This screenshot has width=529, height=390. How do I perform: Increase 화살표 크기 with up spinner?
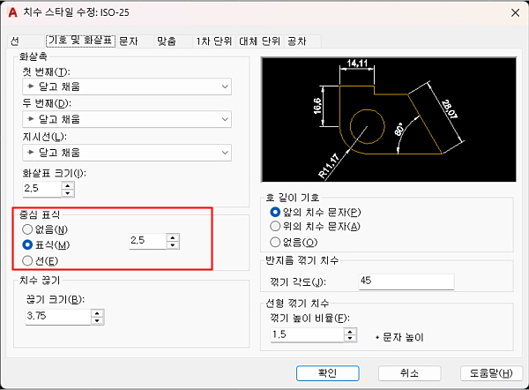coord(68,185)
